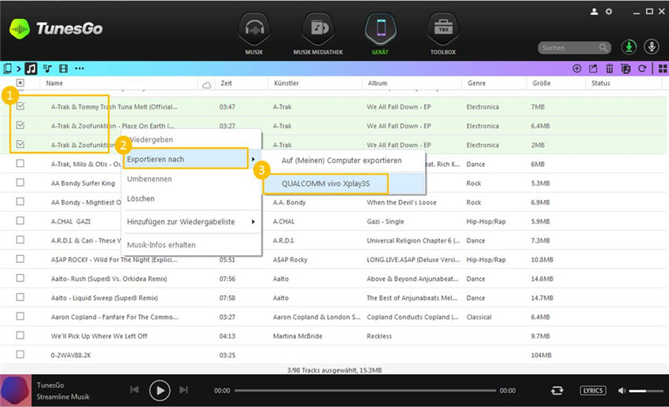Screen dimensions: 669x407
Task: Select the music note category icon
Action: tap(31, 68)
